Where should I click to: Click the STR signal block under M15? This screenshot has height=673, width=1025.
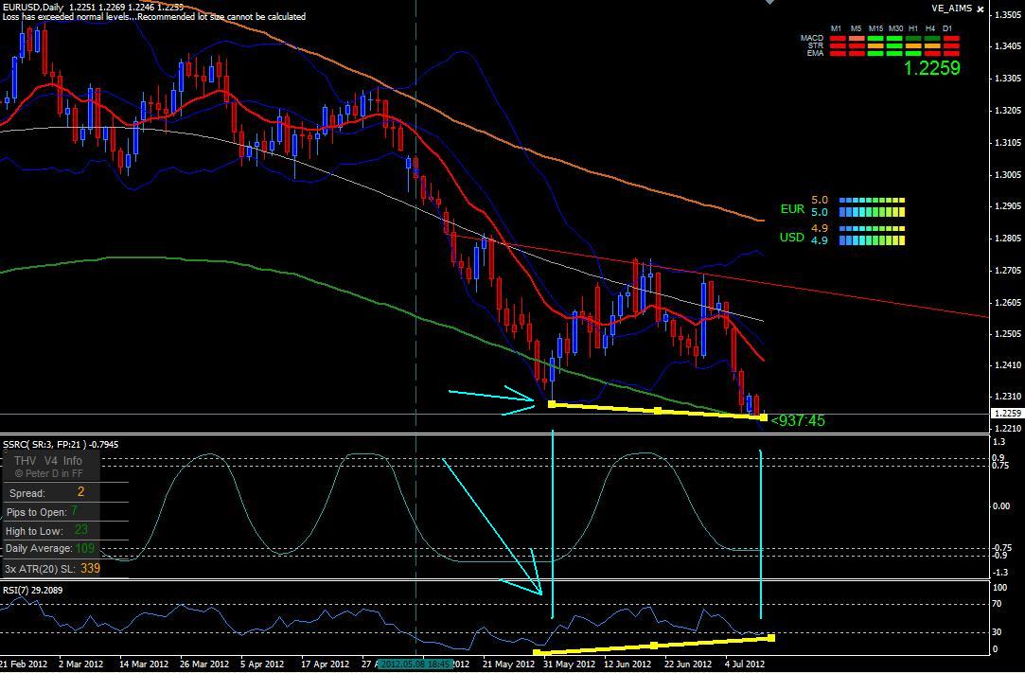tap(875, 45)
